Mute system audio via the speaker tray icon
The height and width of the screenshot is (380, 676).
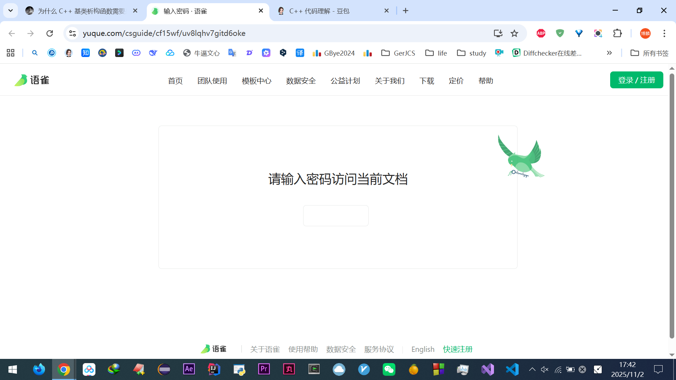click(545, 369)
